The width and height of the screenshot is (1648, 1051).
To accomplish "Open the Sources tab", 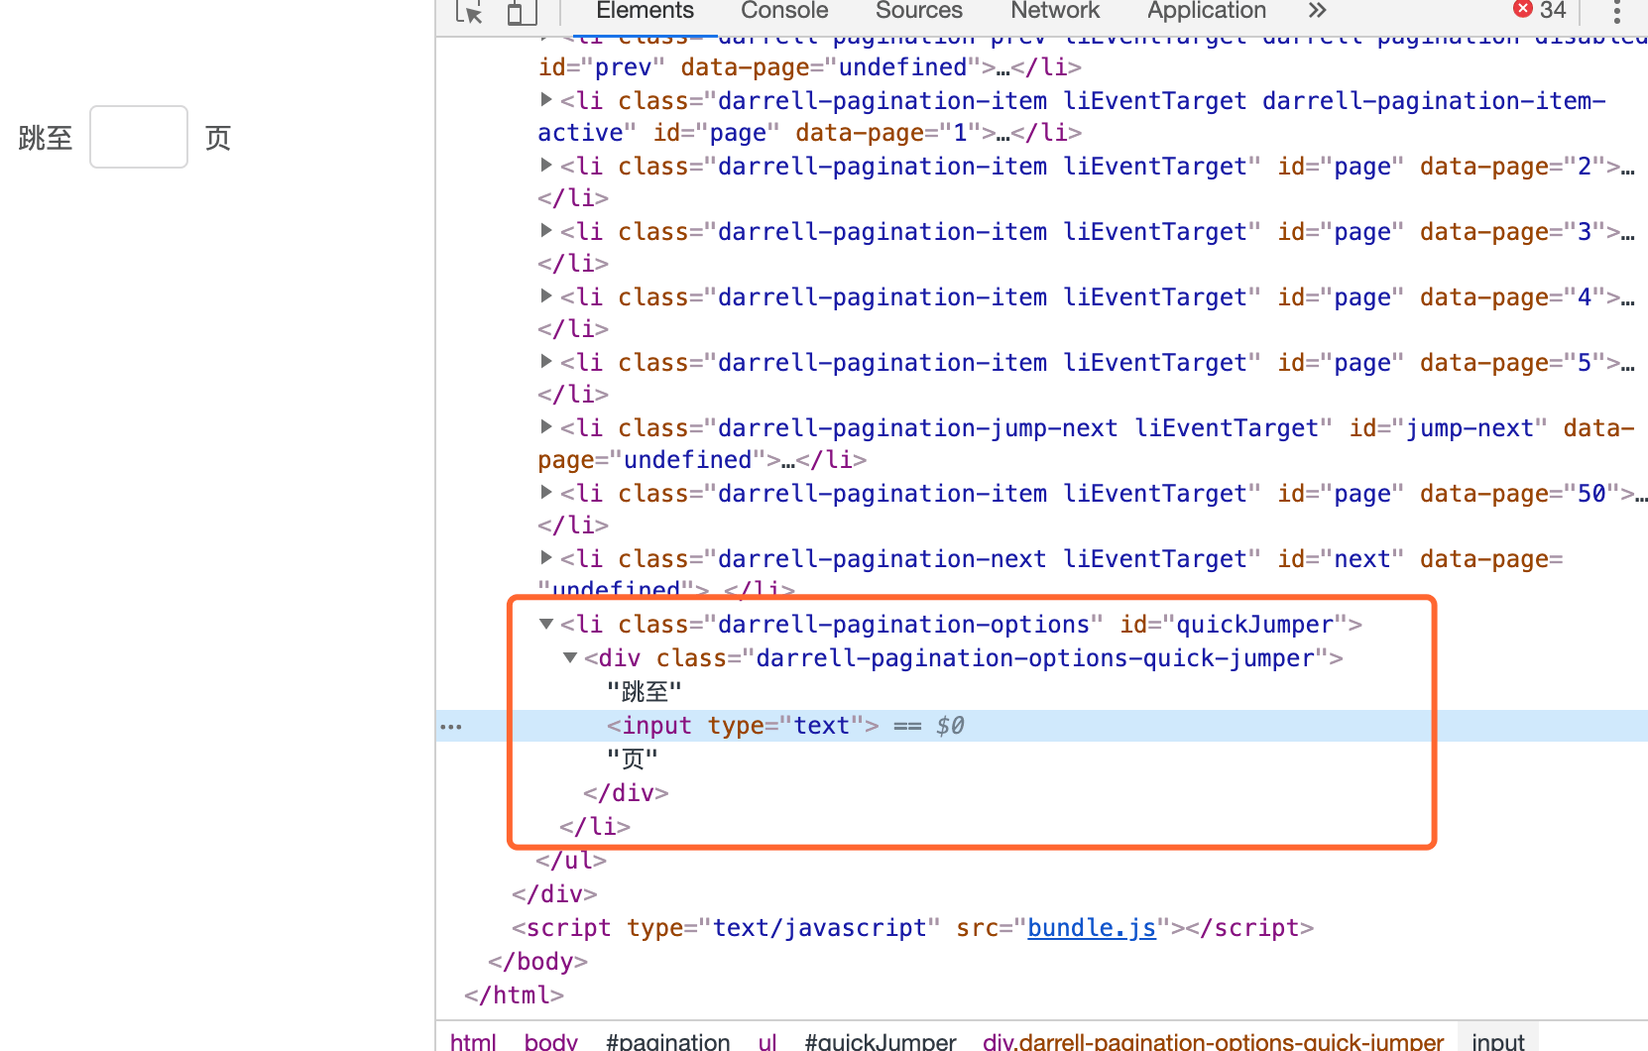I will click(x=919, y=10).
